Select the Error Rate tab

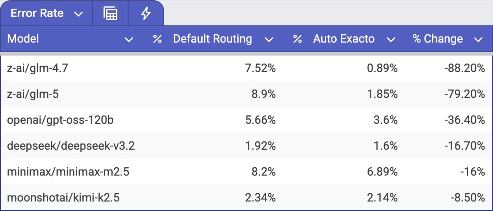[x=37, y=13]
